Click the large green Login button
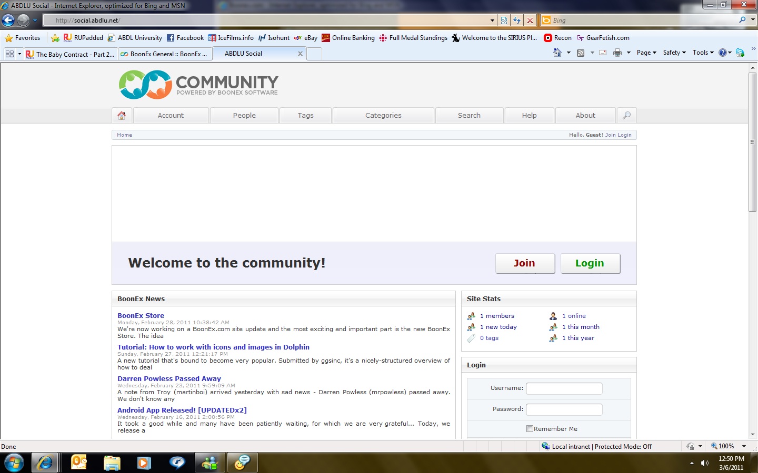 [590, 263]
